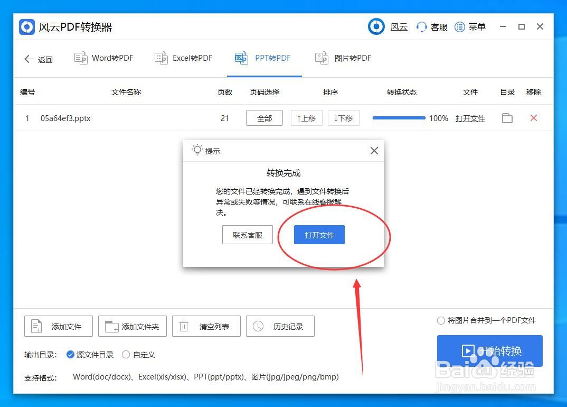Image resolution: width=567 pixels, height=407 pixels.
Task: Click the 客服 customer service headset icon
Action: (421, 26)
